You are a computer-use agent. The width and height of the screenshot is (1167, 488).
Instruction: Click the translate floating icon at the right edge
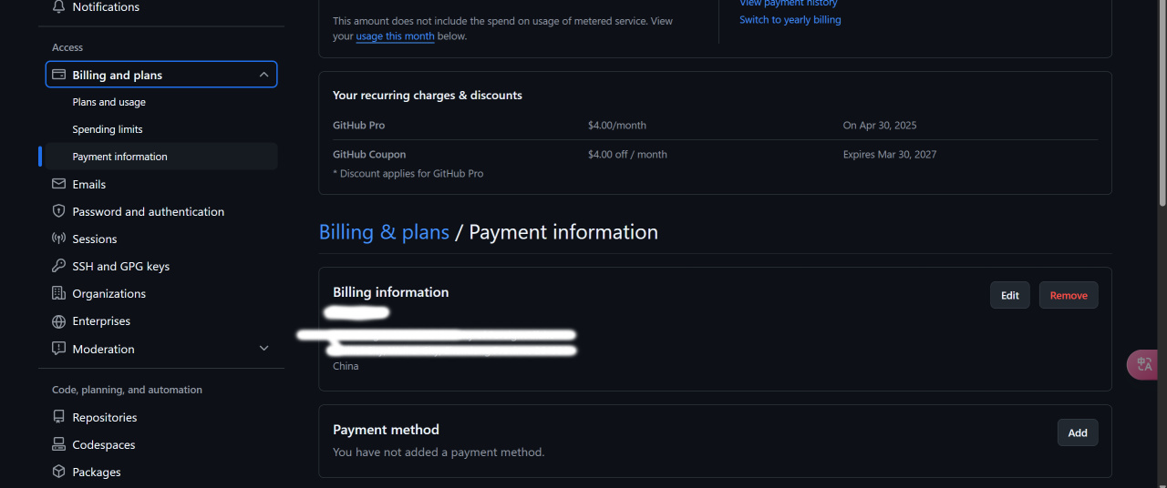tap(1145, 364)
